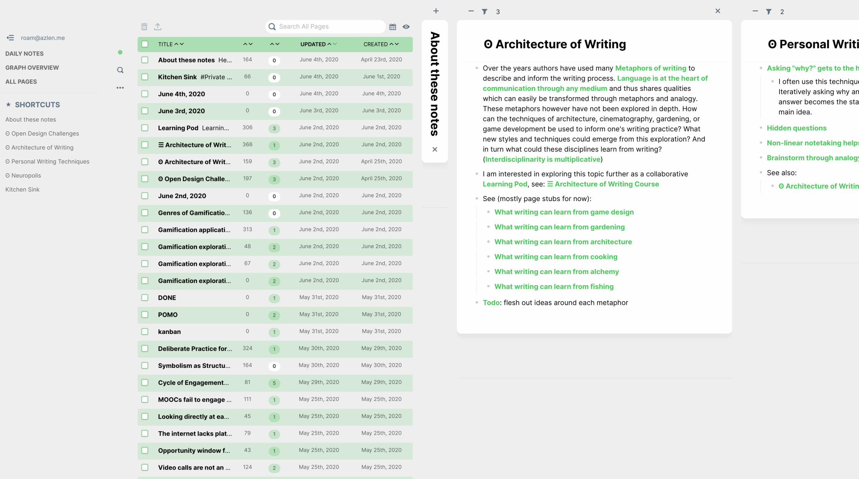This screenshot has width=859, height=479.
Task: Tick the checkbox for Learning Pod row
Action: pyautogui.click(x=145, y=128)
